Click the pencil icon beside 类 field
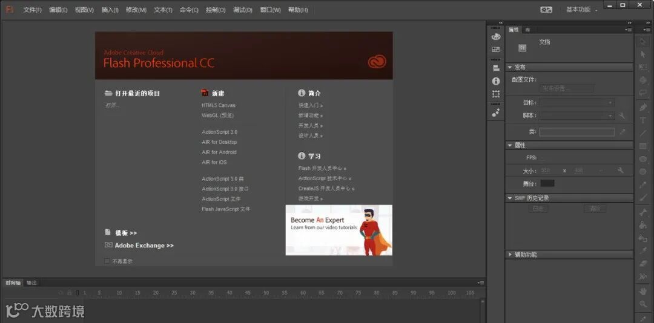 coord(622,132)
